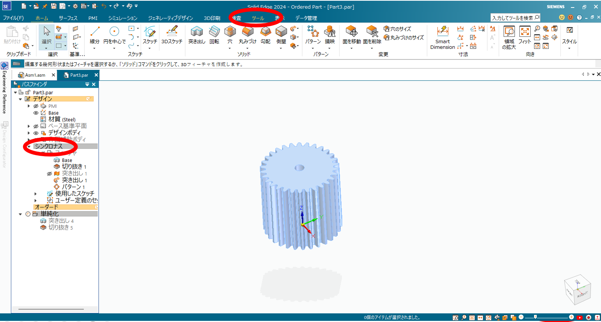Show the hidden ベース基準平面 planes

tap(36, 126)
